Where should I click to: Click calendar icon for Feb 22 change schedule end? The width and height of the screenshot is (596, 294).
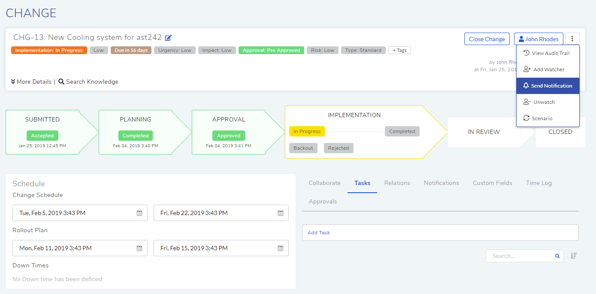click(281, 213)
